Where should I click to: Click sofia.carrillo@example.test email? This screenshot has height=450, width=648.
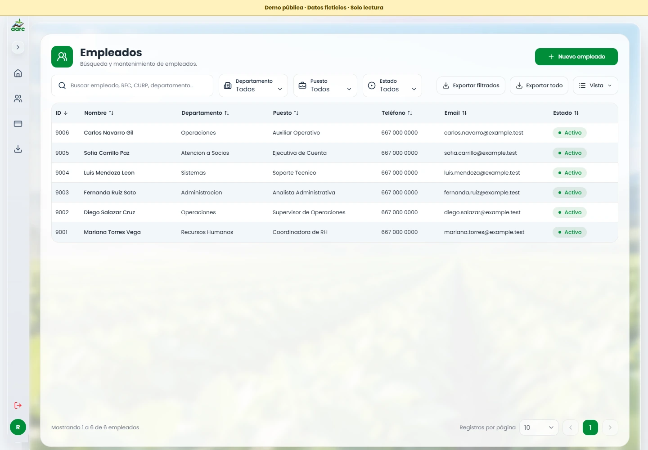click(481, 153)
